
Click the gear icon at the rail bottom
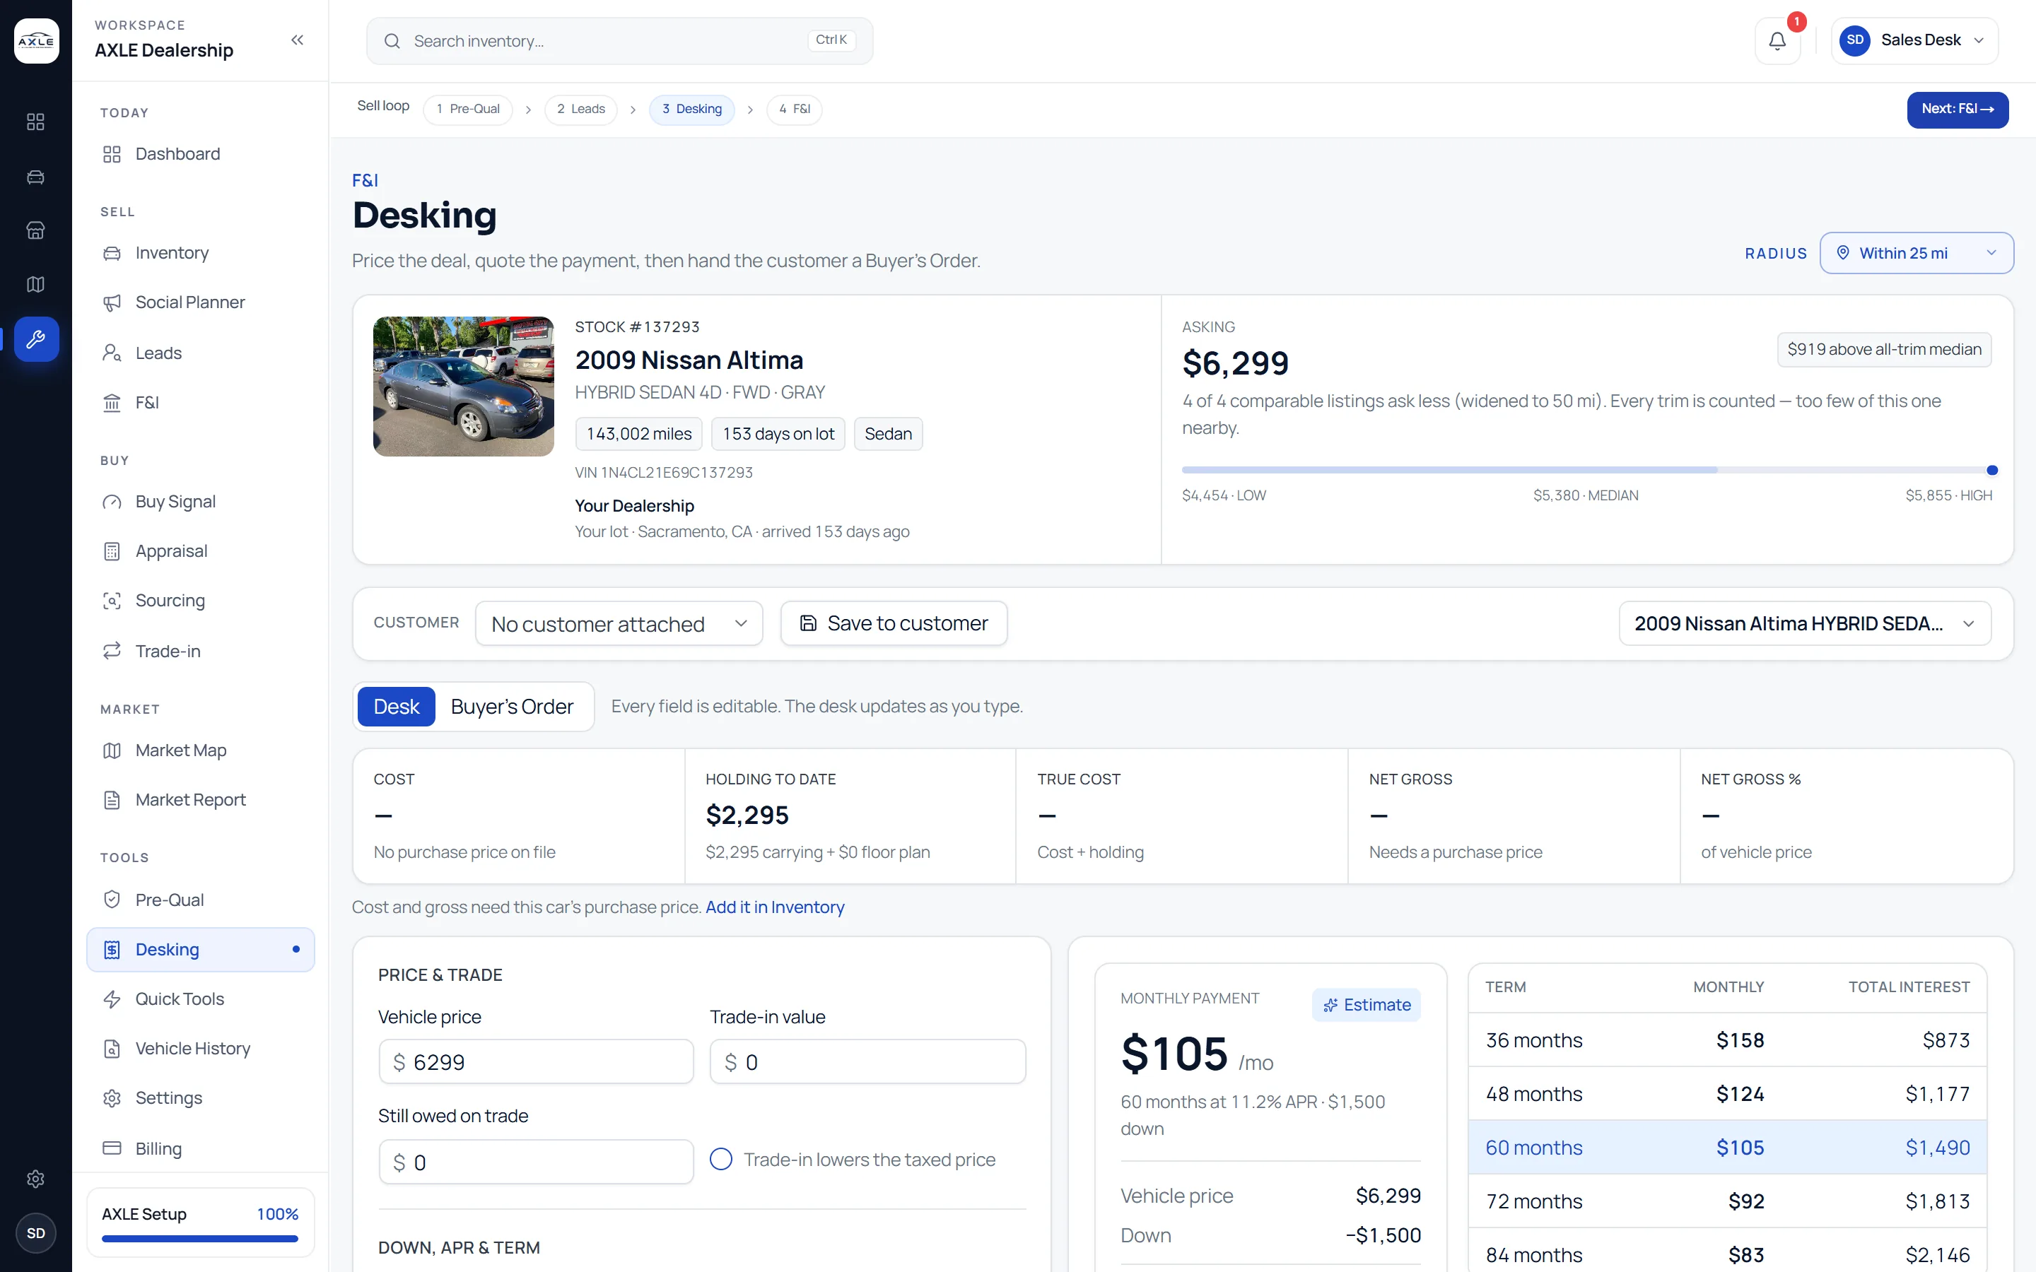click(x=35, y=1179)
